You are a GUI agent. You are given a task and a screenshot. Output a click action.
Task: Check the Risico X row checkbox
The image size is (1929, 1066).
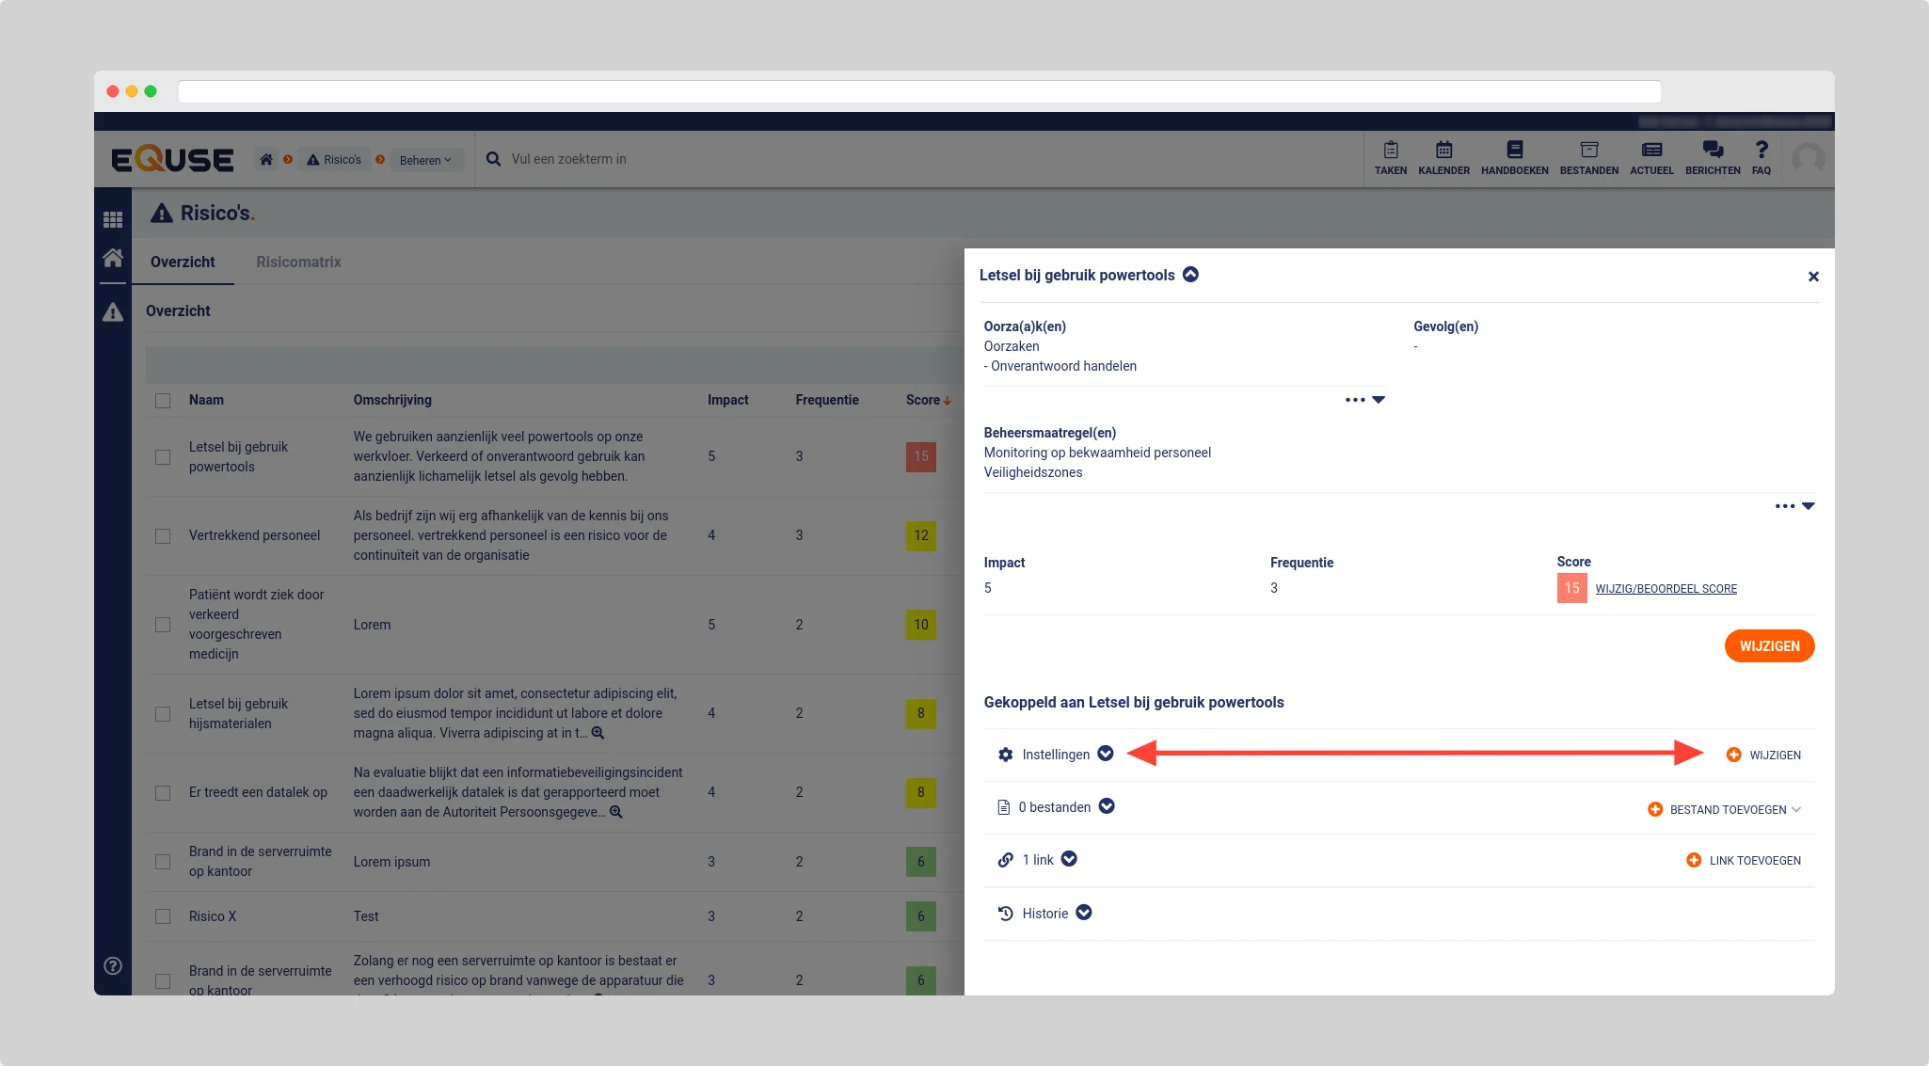coord(163,916)
